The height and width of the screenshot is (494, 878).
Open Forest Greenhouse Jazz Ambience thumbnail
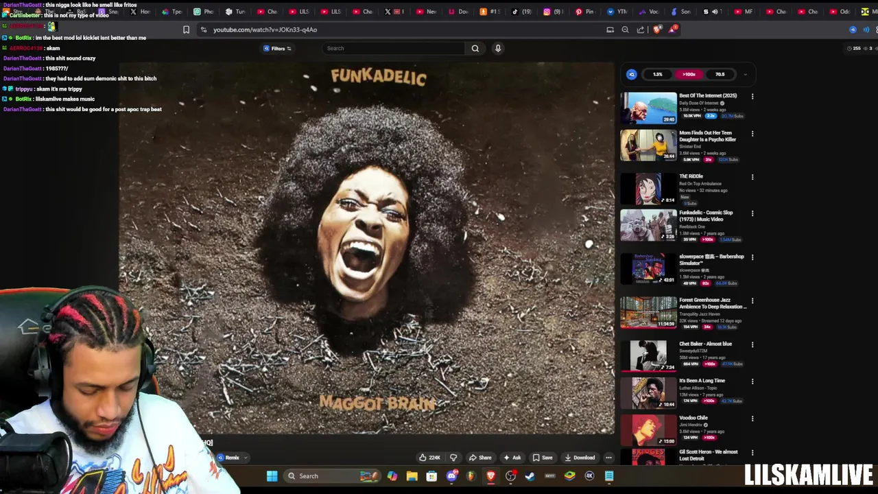[x=648, y=311]
